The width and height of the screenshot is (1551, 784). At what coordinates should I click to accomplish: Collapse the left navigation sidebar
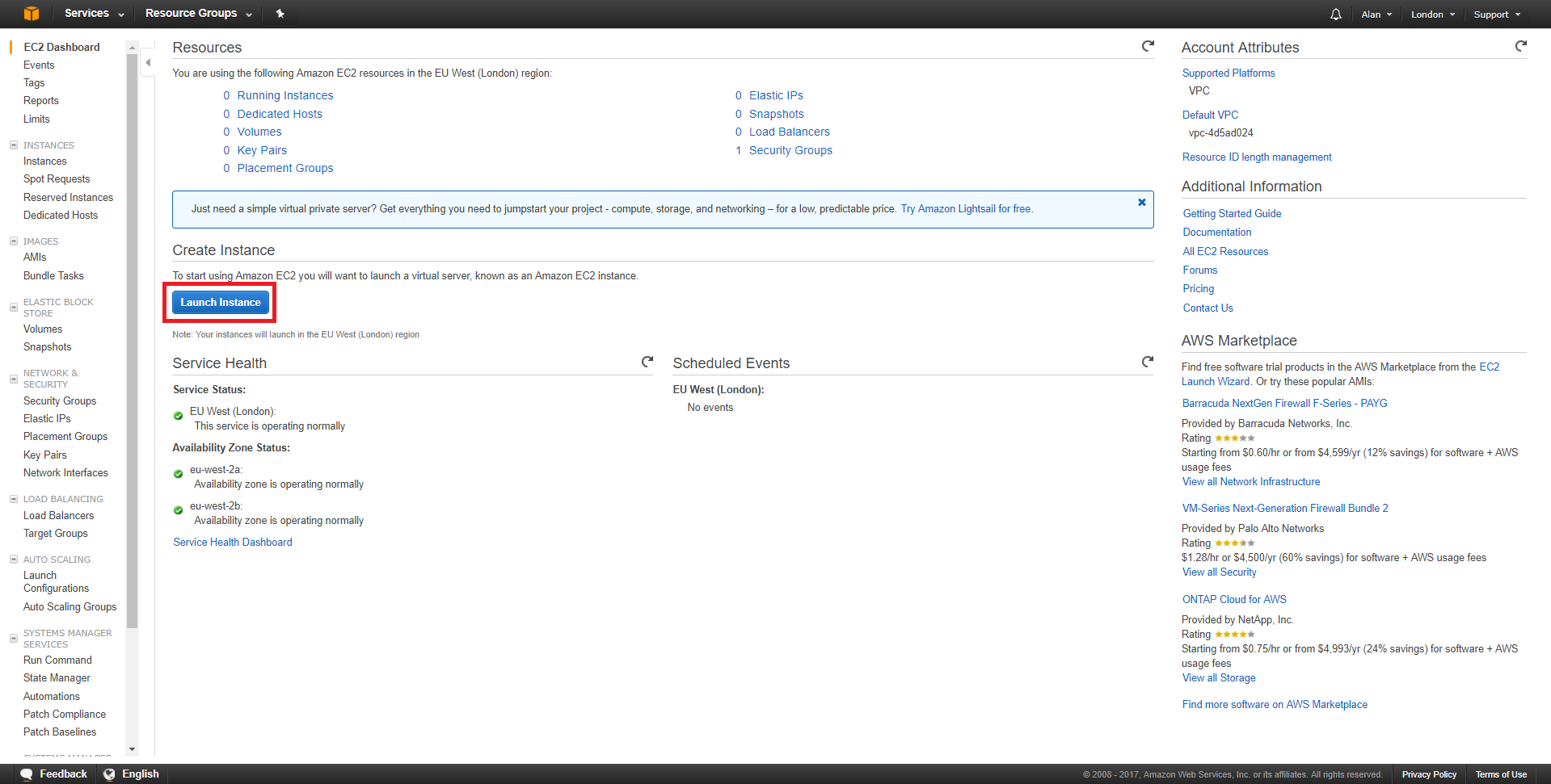click(x=148, y=62)
